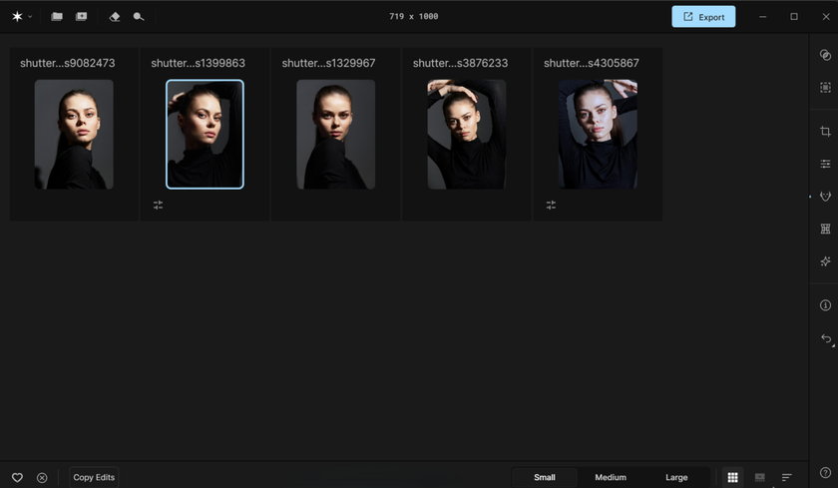The image size is (838, 488).
Task: Click the magnifier zoom icon
Action: click(139, 17)
